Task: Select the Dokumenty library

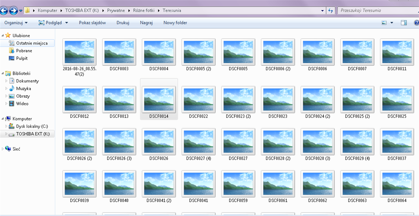Action: (x=27, y=81)
